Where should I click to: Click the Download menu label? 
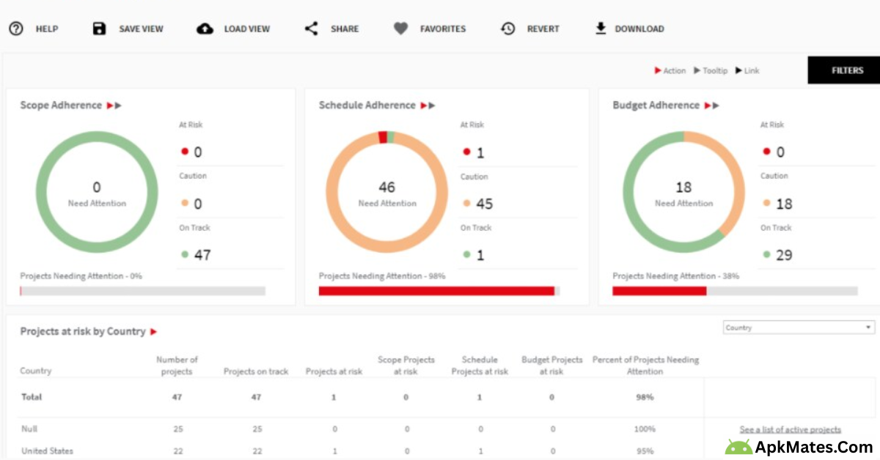pyautogui.click(x=639, y=29)
